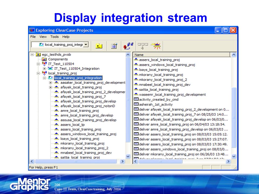The height and width of the screenshot is (194, 259).
Task: Expand the afayek_local_training_proj node
Action: [x=50, y=87]
